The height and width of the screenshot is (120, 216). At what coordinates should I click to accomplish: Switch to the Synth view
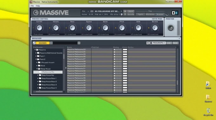click(140, 14)
